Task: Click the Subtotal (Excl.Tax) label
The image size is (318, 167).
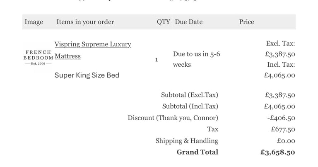Action: 189,95
